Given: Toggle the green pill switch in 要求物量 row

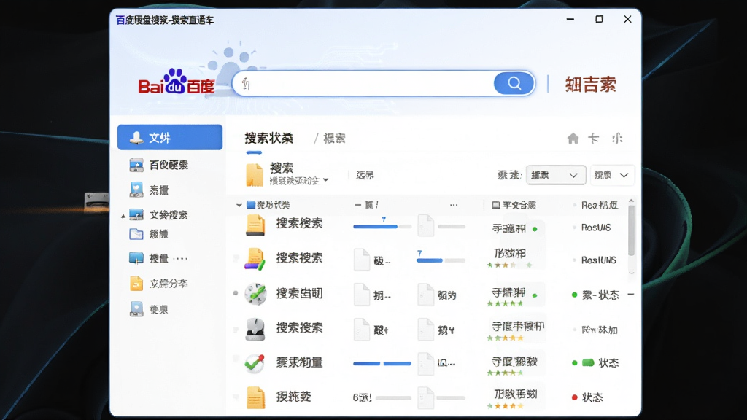Looking at the screenshot, I should (x=589, y=362).
